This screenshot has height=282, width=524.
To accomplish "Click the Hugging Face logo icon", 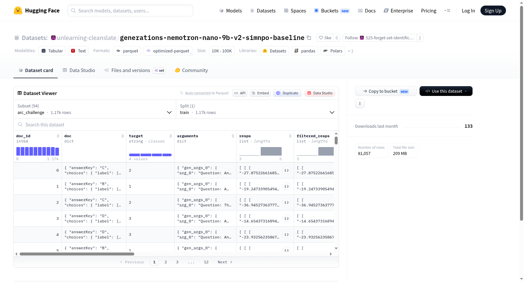I will [18, 10].
